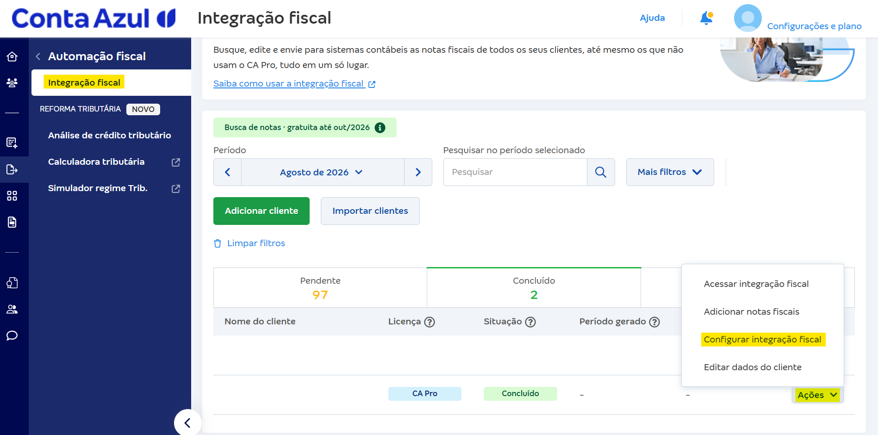
Task: Select the document-with-plus icon in the left rail
Action: coord(12,143)
